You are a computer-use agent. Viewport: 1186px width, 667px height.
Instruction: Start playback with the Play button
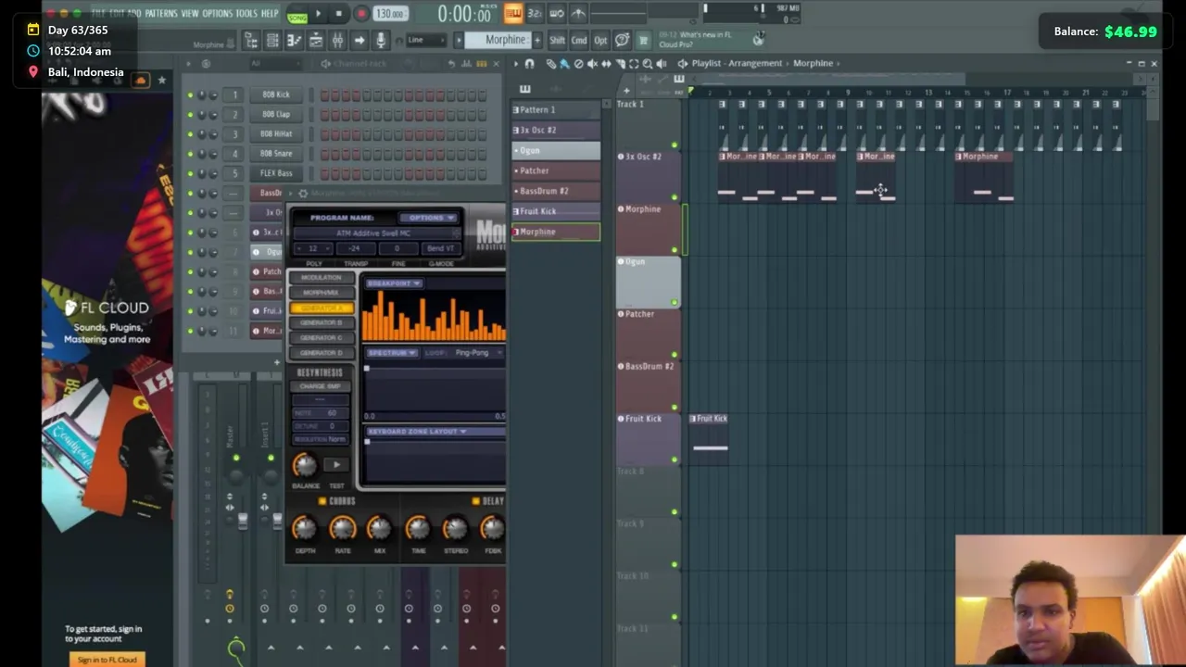318,14
